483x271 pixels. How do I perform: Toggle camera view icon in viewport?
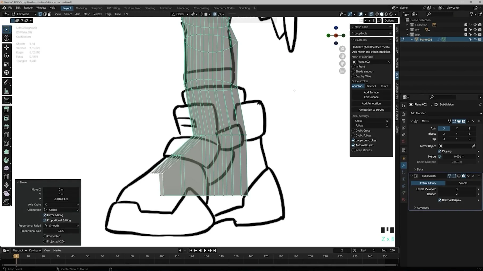pyautogui.click(x=342, y=64)
